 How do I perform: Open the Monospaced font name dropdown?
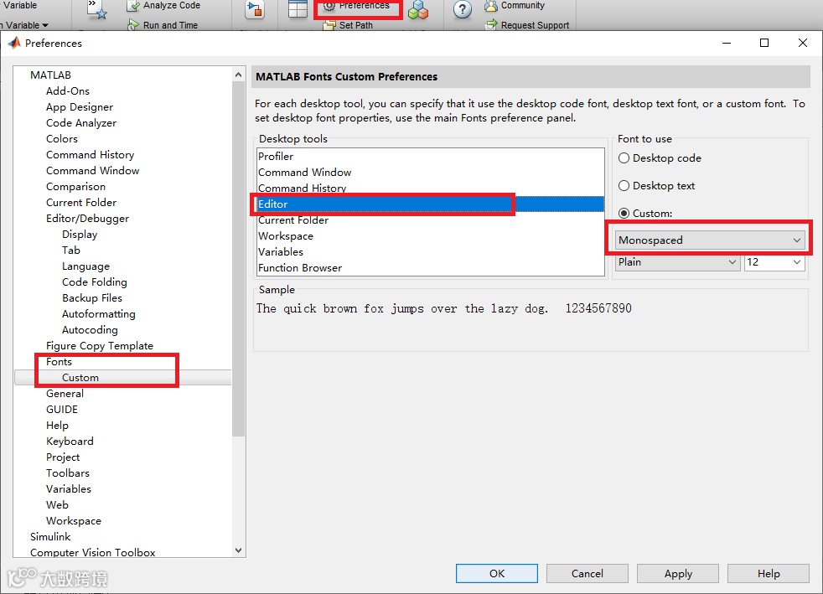coord(710,240)
